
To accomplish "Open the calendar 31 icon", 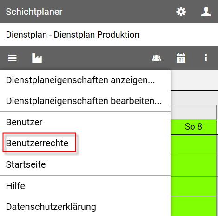I will pos(181,58).
